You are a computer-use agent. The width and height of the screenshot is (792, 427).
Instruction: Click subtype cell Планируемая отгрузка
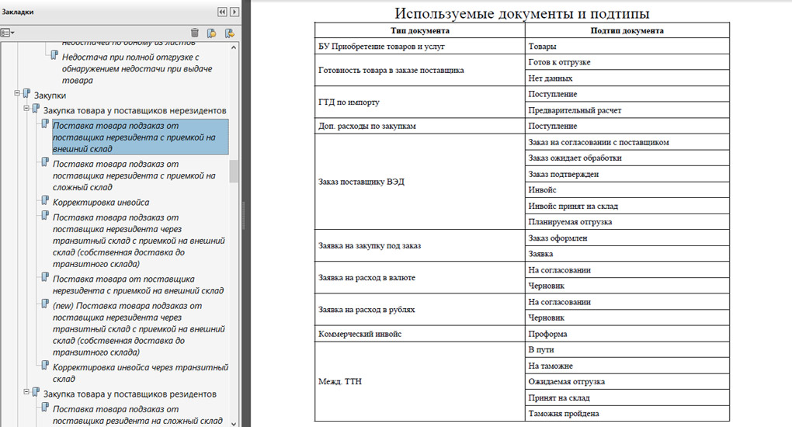click(627, 222)
